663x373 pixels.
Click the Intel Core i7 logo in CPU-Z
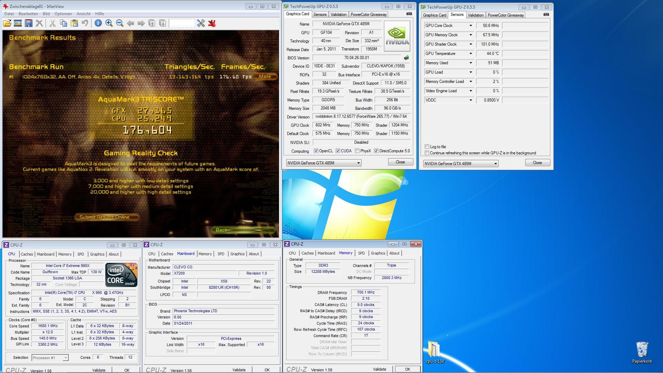pyautogui.click(x=122, y=275)
